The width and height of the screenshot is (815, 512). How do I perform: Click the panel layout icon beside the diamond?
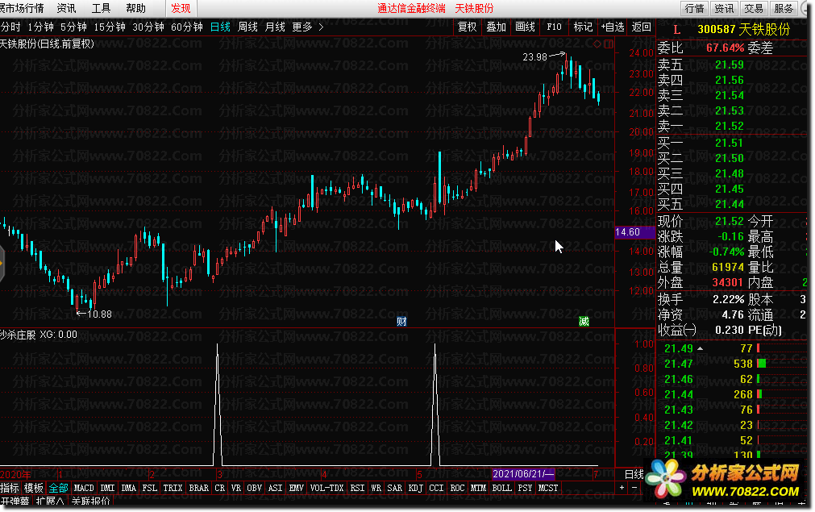pyautogui.click(x=609, y=44)
